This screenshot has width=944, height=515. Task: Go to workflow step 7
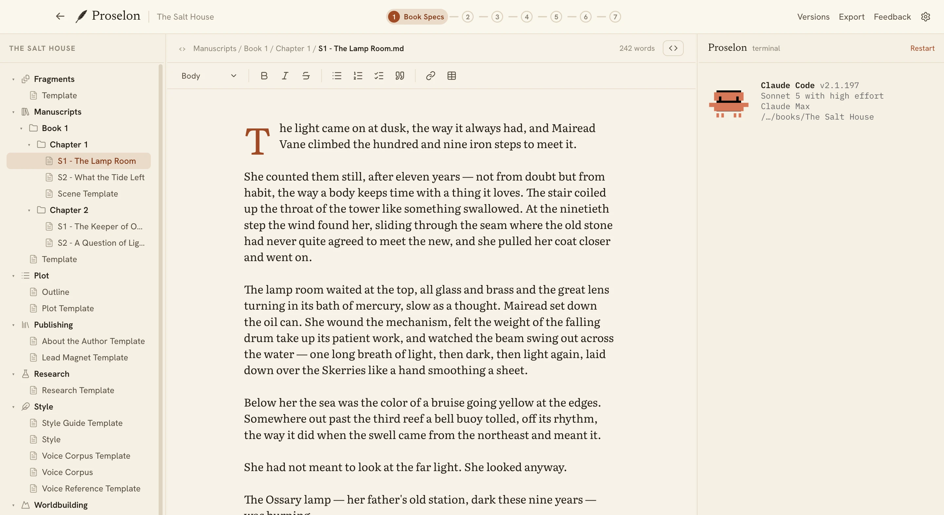pyautogui.click(x=615, y=17)
